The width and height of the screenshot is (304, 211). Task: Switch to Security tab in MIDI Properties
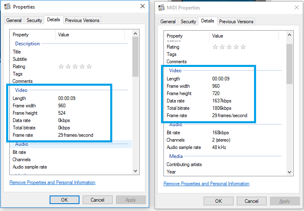pos(188,22)
